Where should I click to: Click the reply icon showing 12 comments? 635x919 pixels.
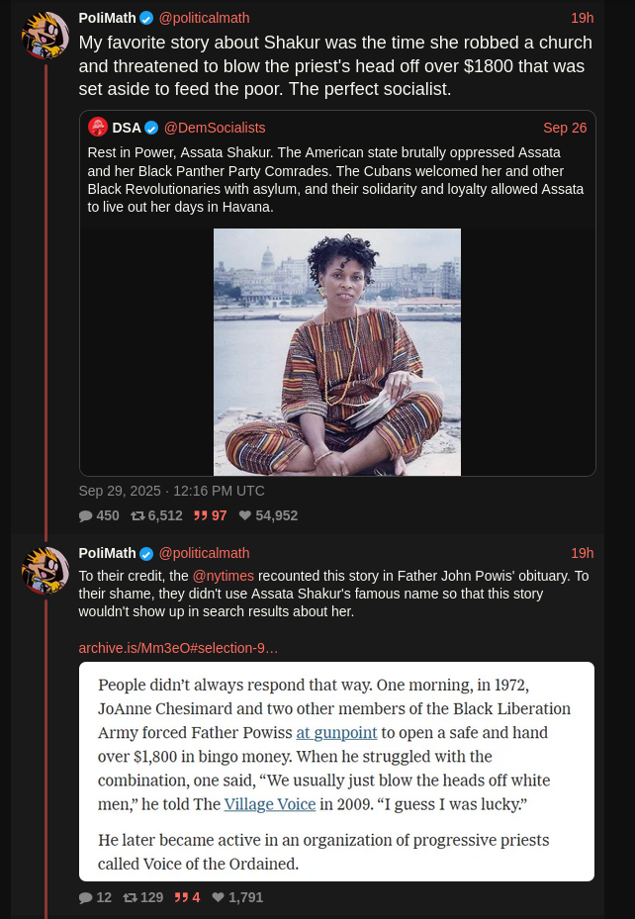(x=85, y=897)
